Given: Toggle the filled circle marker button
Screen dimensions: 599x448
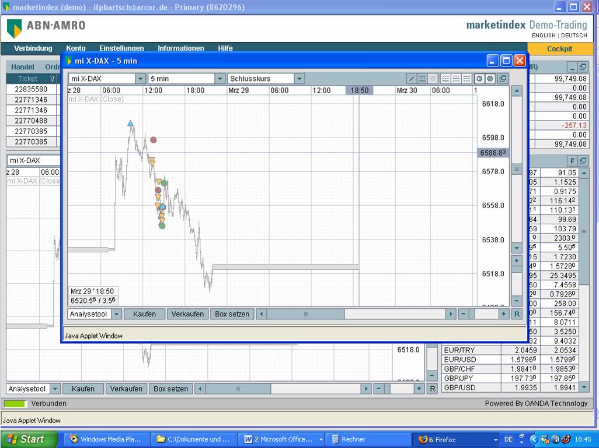Looking at the screenshot, I should coord(490,79).
